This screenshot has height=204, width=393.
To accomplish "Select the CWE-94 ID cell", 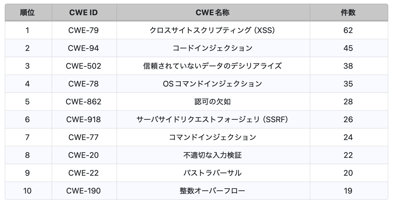I will 83,48.
